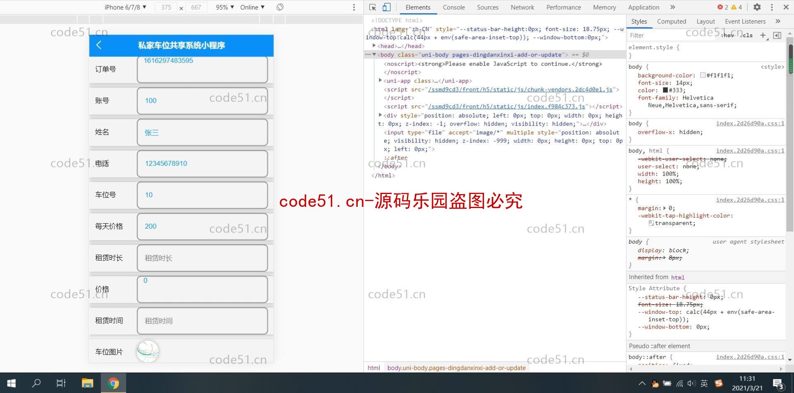This screenshot has height=393, width=794.
Task: Click the body.uni-body breadcrumb item
Action: pyautogui.click(x=456, y=368)
